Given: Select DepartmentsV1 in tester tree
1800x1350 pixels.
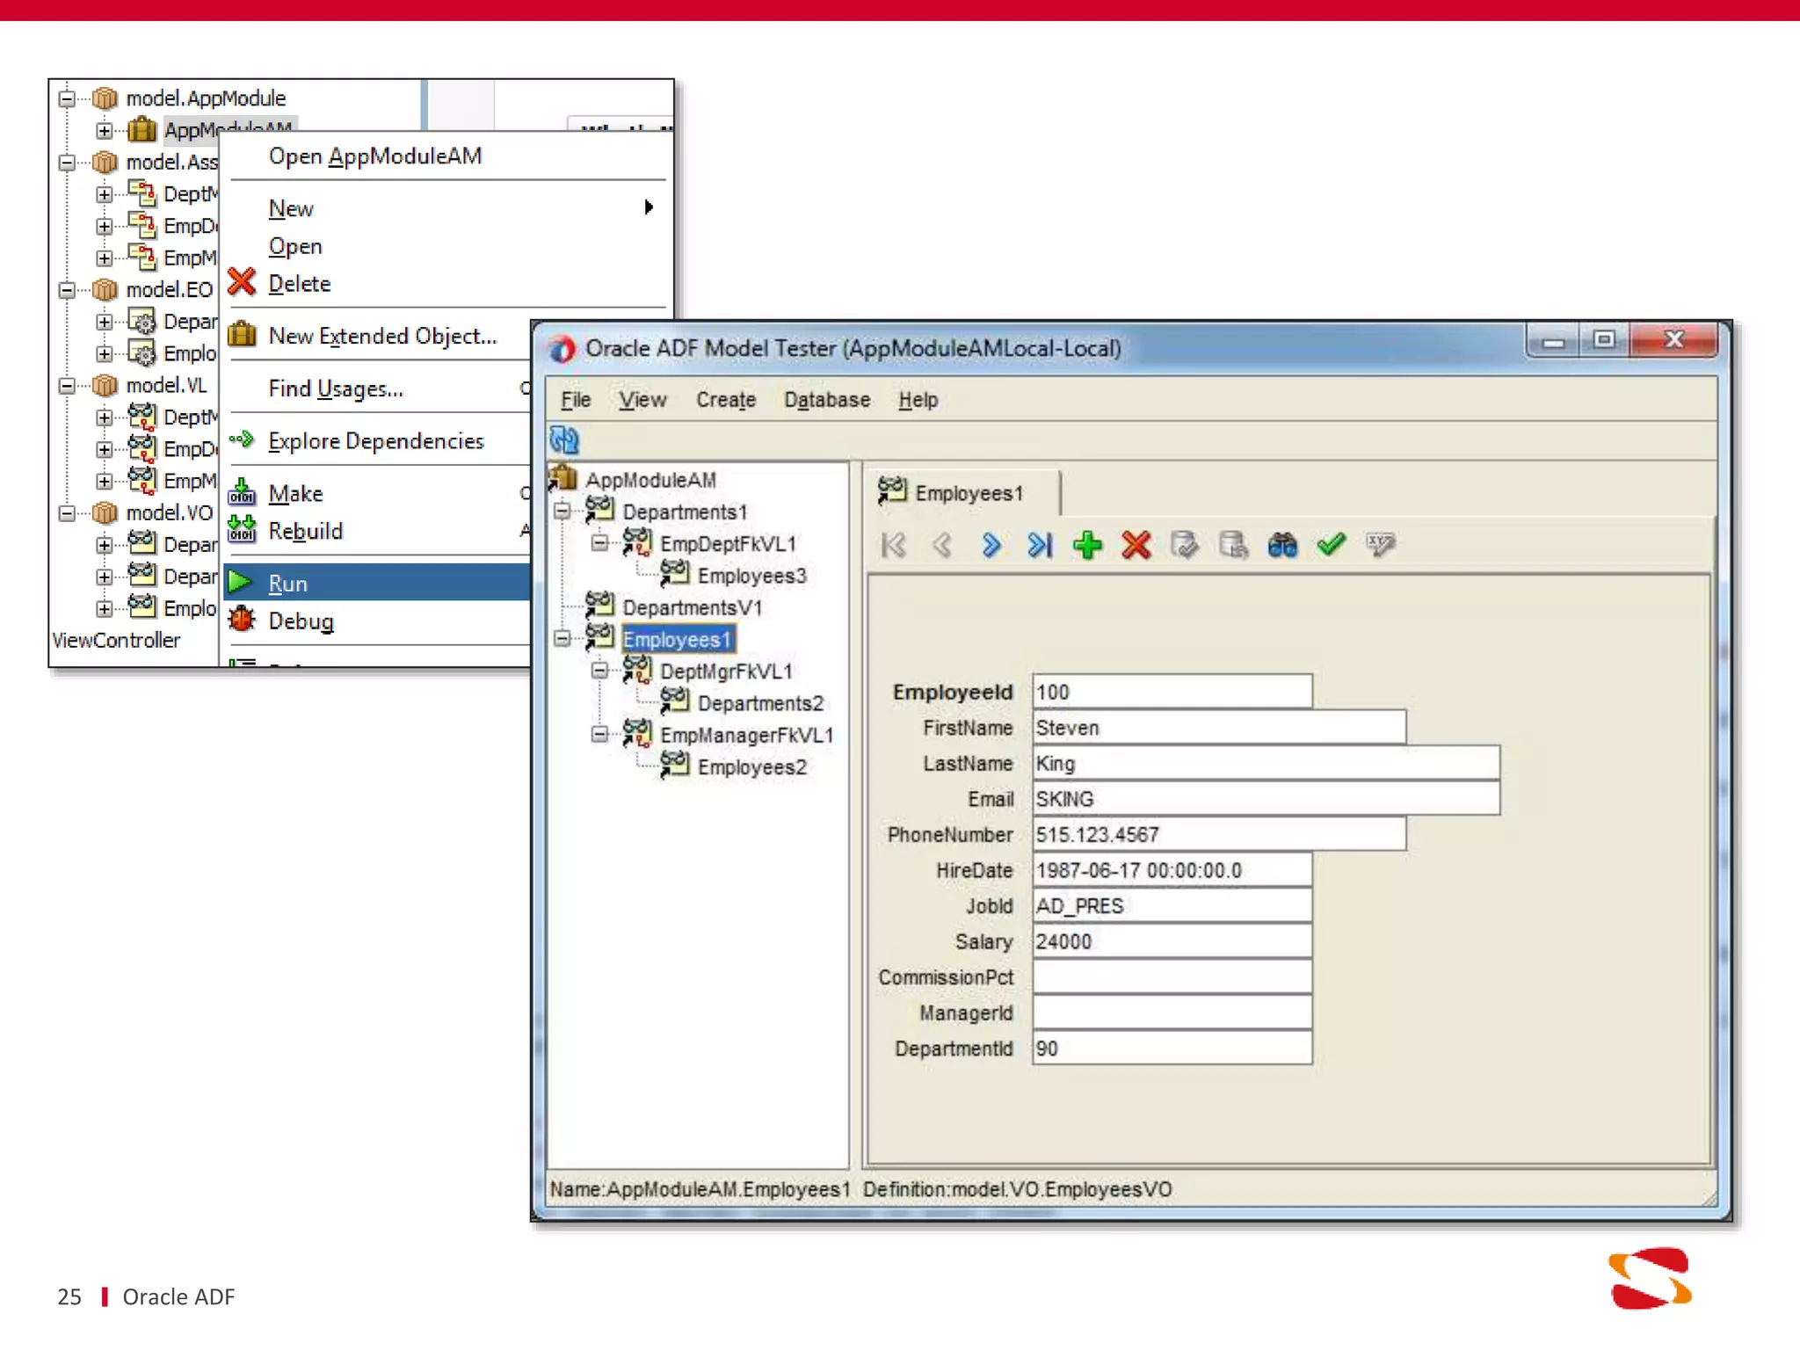Looking at the screenshot, I should point(692,607).
